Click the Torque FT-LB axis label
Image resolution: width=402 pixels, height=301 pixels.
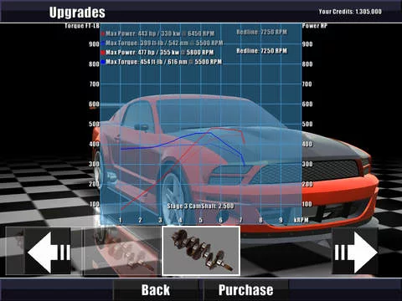click(82, 26)
